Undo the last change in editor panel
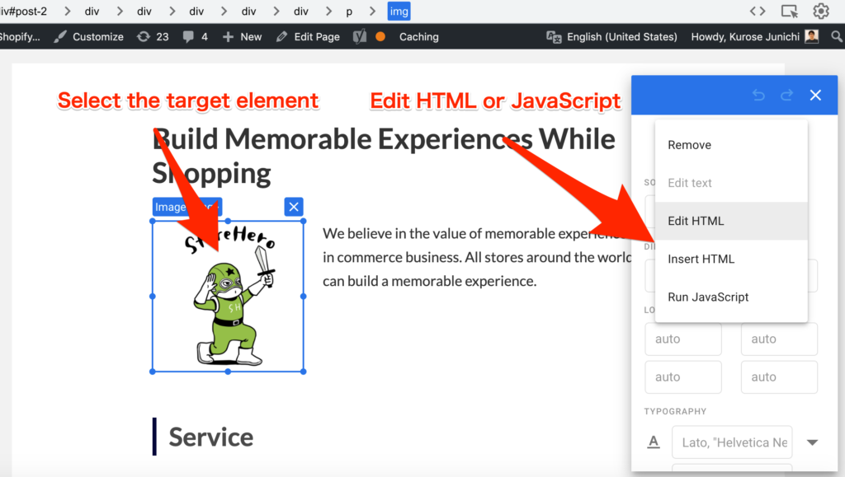 point(759,96)
